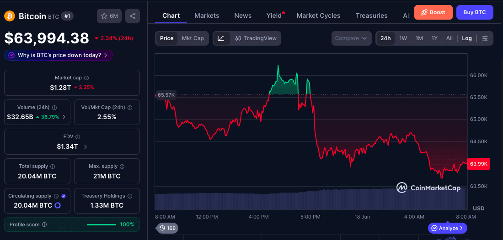Switch to the Yield tab

point(274,16)
